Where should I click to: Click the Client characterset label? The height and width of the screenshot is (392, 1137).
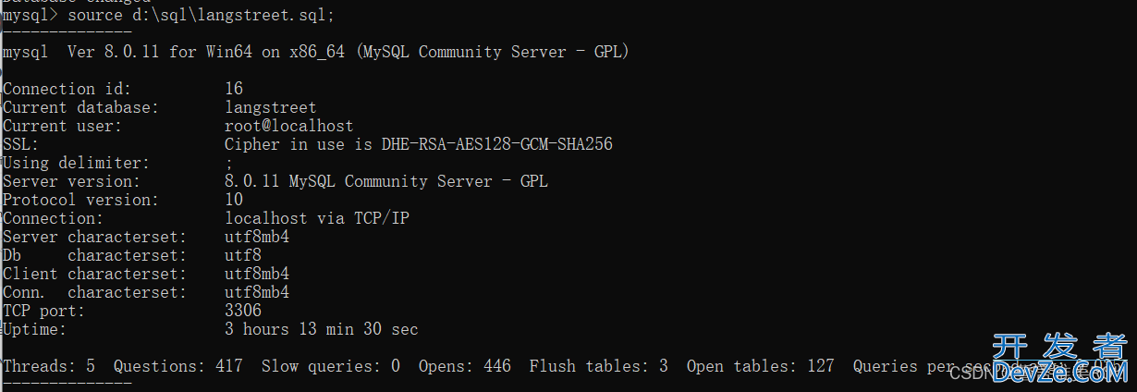point(94,274)
